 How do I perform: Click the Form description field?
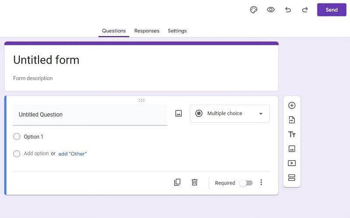pyautogui.click(x=33, y=78)
